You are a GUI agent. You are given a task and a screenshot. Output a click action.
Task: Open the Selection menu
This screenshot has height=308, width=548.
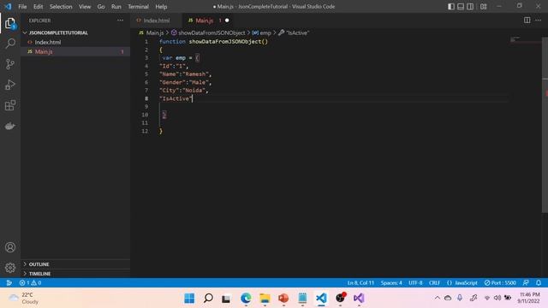61,7
